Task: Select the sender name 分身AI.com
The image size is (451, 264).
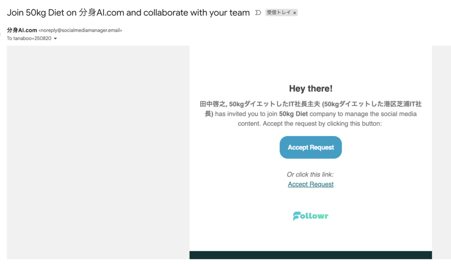Action: [x=22, y=30]
